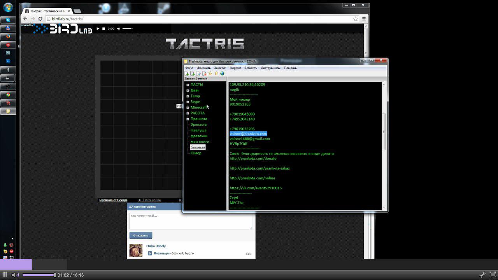Open the Формат menu
Image resolution: width=498 pixels, height=280 pixels.
pos(235,68)
